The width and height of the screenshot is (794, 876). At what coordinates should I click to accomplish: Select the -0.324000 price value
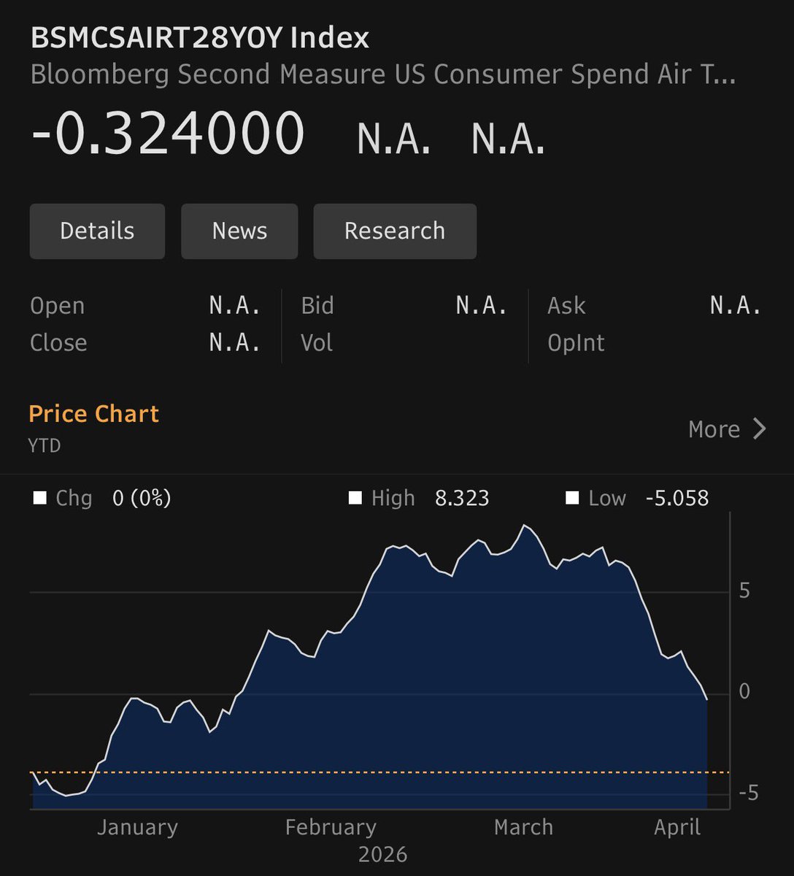tap(168, 131)
